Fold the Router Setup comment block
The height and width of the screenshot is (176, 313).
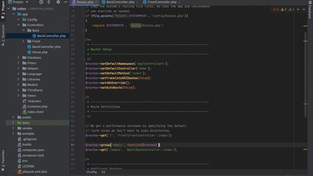(84, 40)
